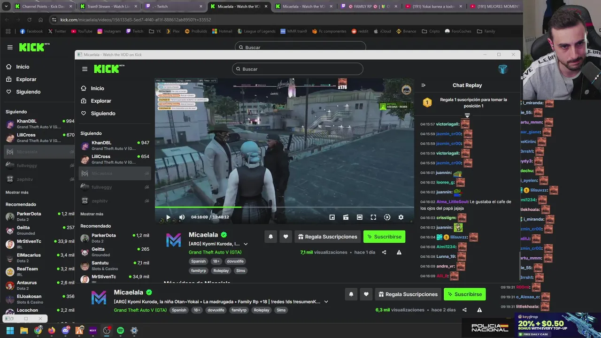Viewport: 601px width, 338px height.
Task: Open Windows Start menu
Action: 10,330
